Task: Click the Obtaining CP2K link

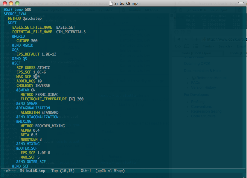Action: tap(197, 64)
